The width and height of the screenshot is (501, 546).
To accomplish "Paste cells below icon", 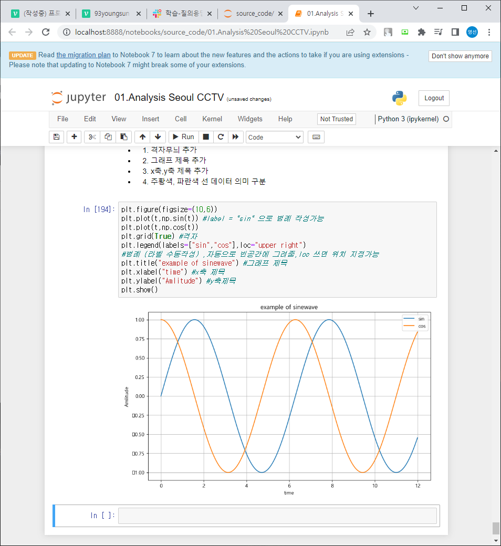I will point(124,137).
